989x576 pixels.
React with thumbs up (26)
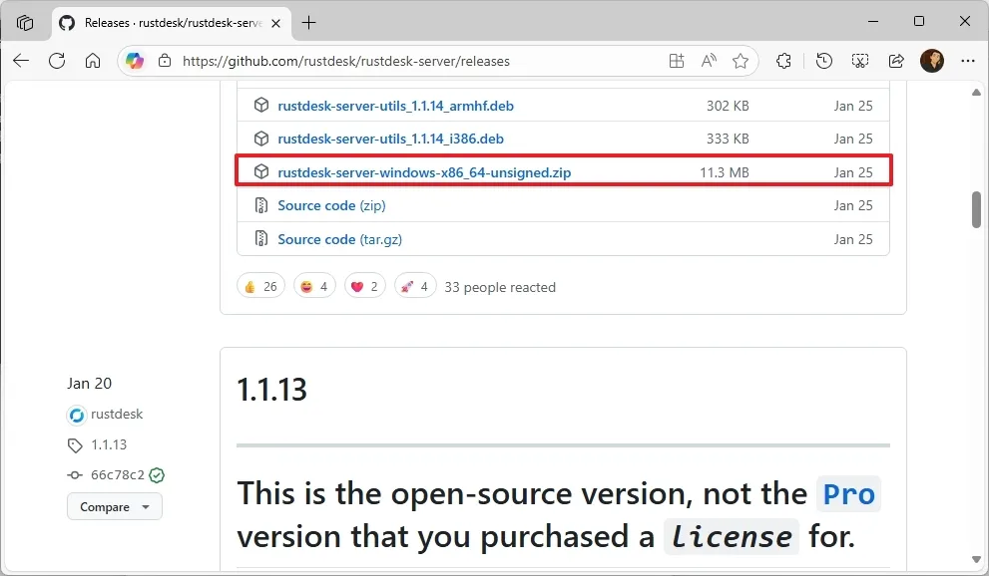(x=260, y=286)
